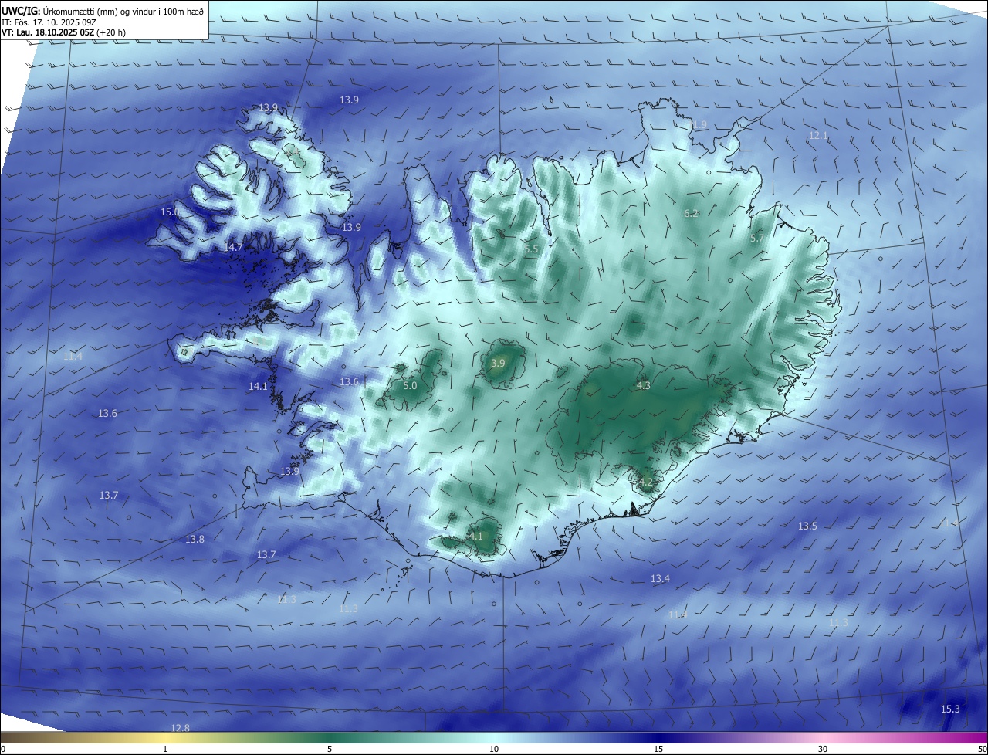Click the 50 tick on the color scale
This screenshot has width=988, height=755.
click(x=983, y=749)
